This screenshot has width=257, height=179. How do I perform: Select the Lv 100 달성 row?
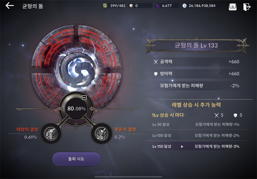196,135
